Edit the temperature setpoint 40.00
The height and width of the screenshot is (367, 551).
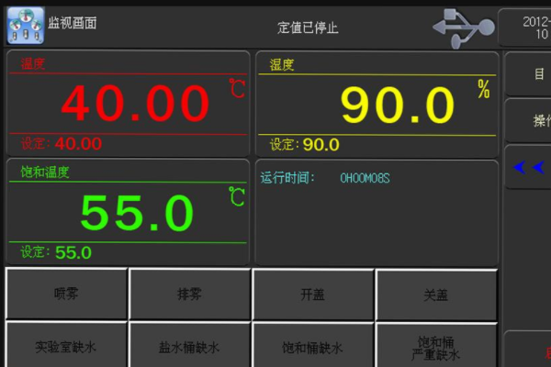[78, 144]
